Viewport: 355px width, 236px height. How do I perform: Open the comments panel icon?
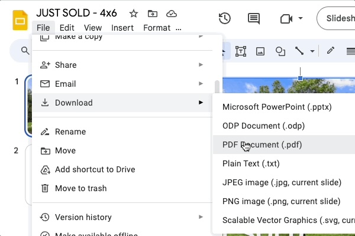[254, 18]
